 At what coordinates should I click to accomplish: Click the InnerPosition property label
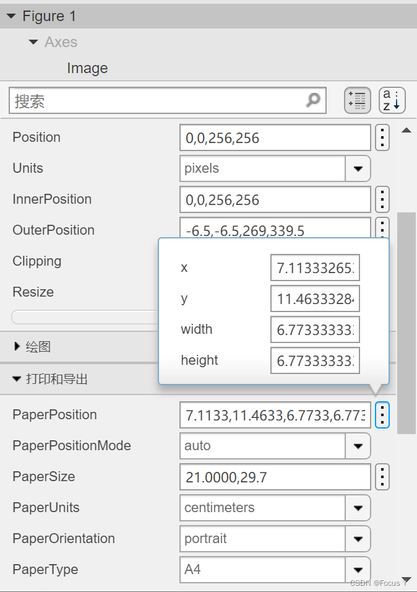tap(52, 199)
